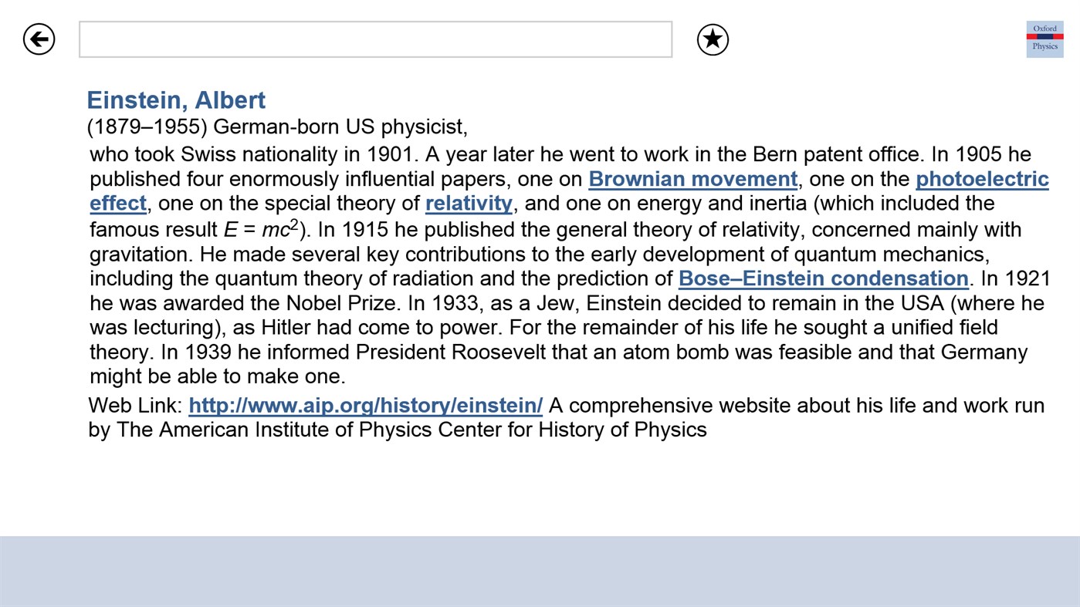
Task: Click the gray bar at the bottom
Action: click(540, 571)
